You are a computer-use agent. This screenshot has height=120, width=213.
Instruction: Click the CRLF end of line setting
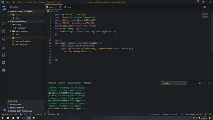point(182,114)
